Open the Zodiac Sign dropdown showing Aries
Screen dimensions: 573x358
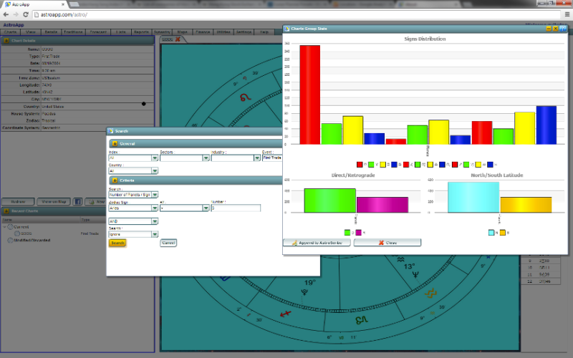(x=155, y=208)
